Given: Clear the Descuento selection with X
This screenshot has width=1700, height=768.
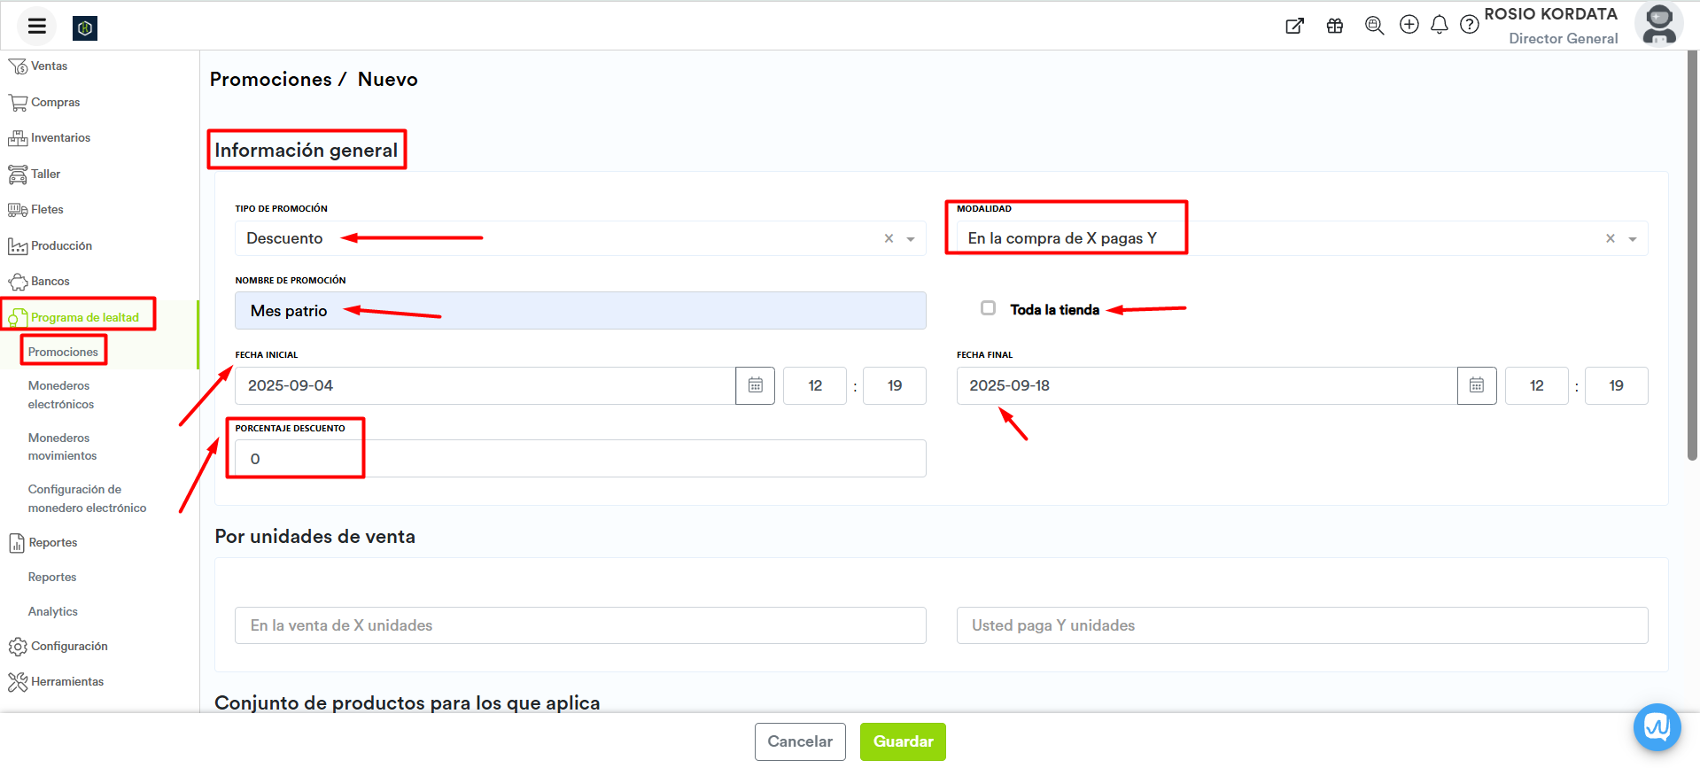Looking at the screenshot, I should click(889, 239).
